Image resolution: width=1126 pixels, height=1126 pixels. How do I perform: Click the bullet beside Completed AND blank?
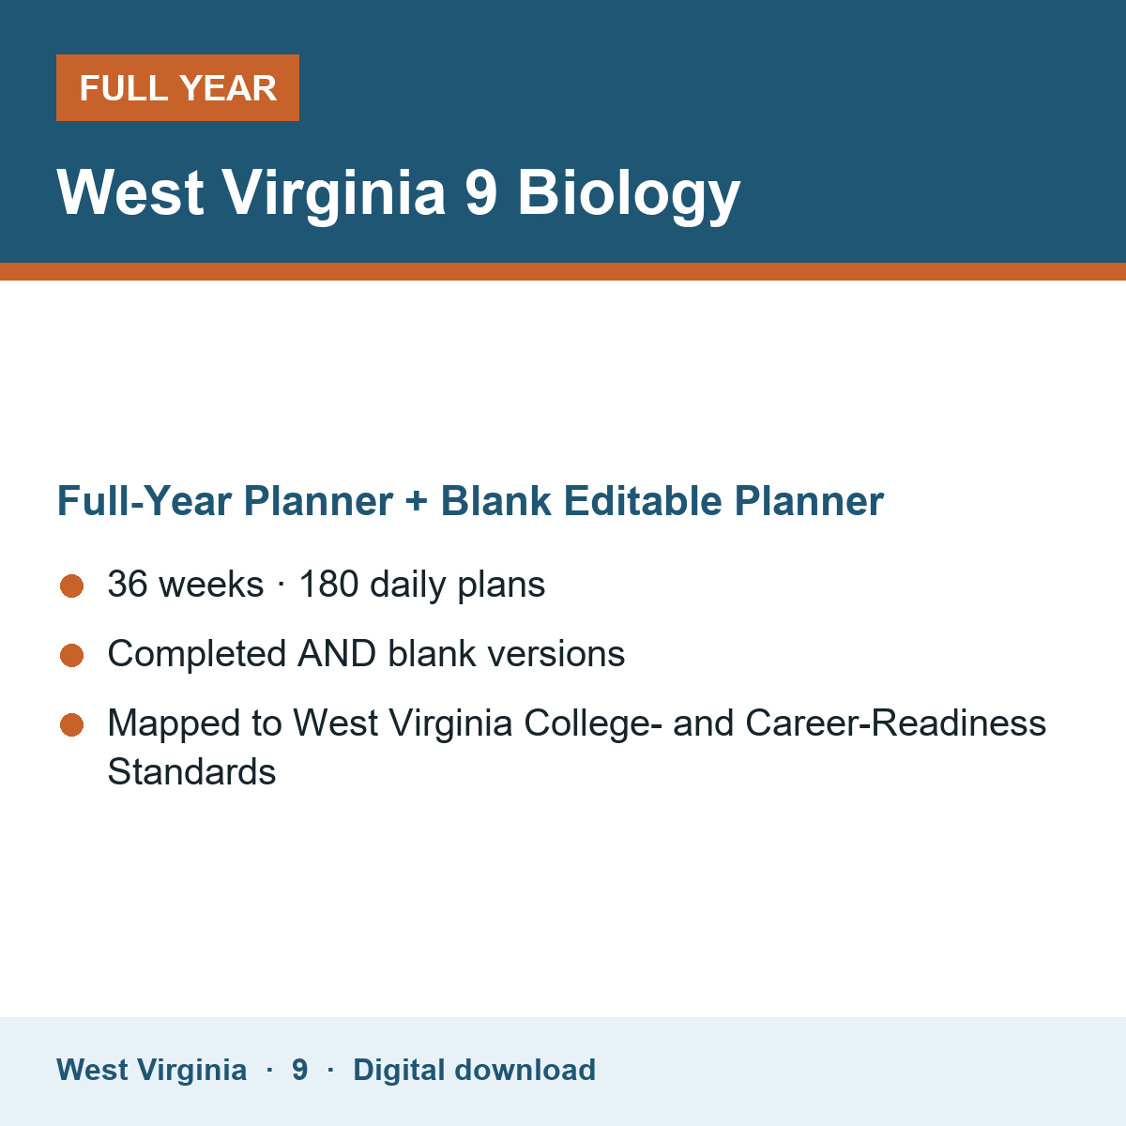click(72, 655)
